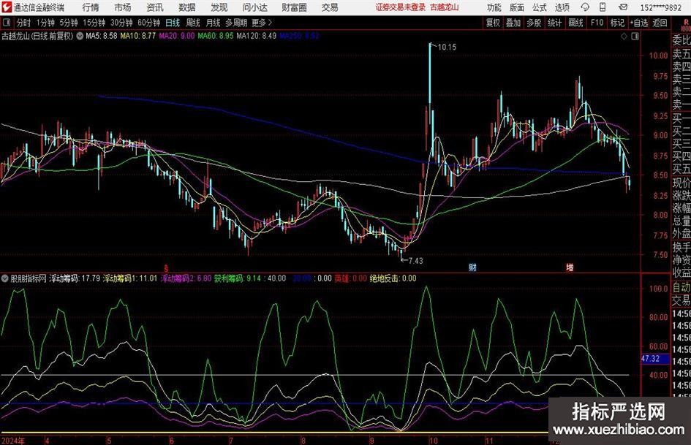
Task: Click the 画线 drawing tools button
Action: (x=575, y=23)
